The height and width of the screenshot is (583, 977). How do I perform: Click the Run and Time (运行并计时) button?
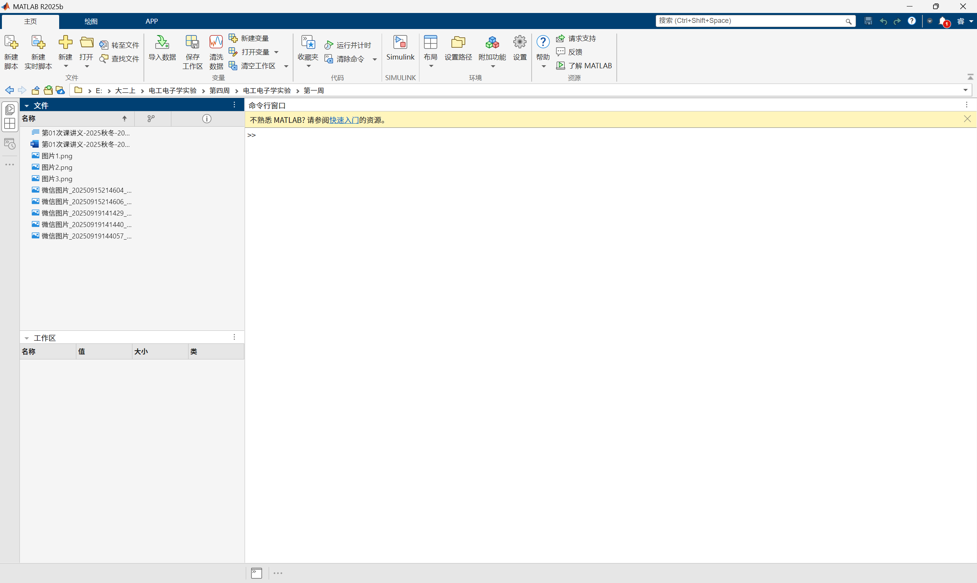tap(348, 45)
